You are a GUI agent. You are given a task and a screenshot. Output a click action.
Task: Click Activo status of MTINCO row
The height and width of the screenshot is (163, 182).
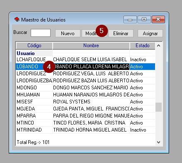136,123
